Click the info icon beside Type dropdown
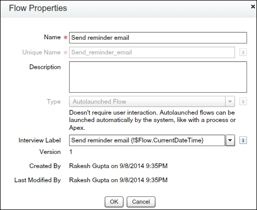257x210 pixels. 243,101
